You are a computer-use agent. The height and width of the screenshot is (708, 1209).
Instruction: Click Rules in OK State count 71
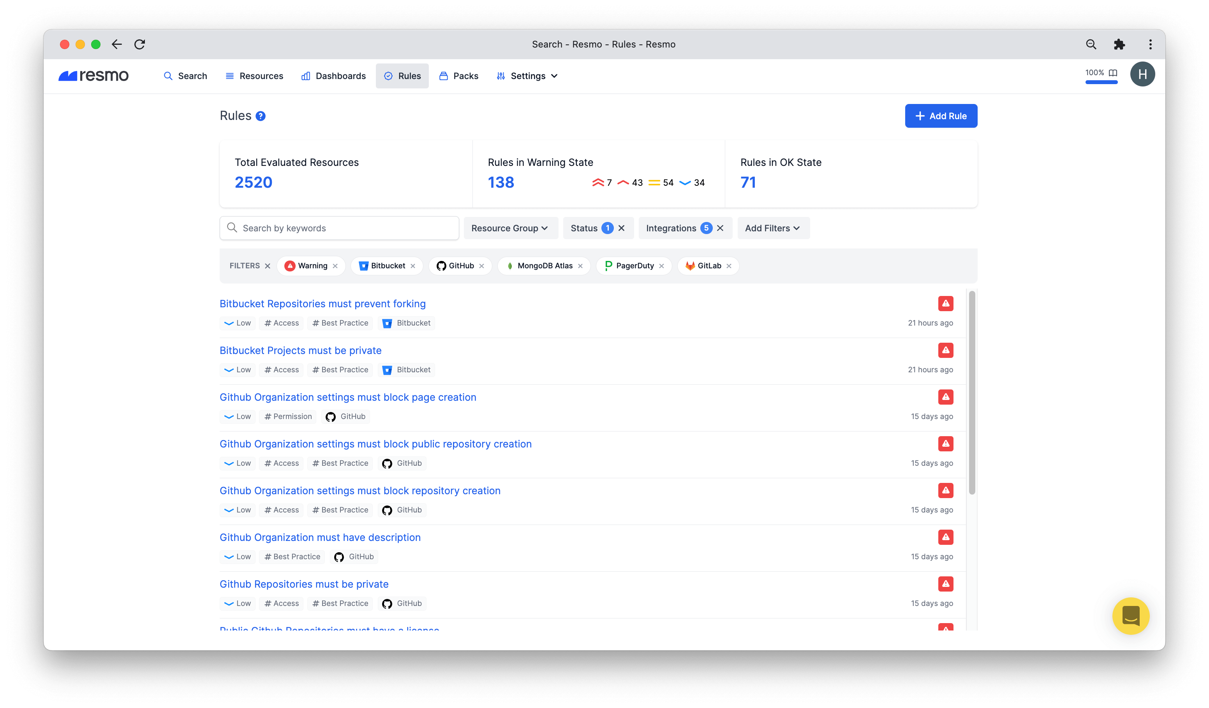click(x=748, y=183)
